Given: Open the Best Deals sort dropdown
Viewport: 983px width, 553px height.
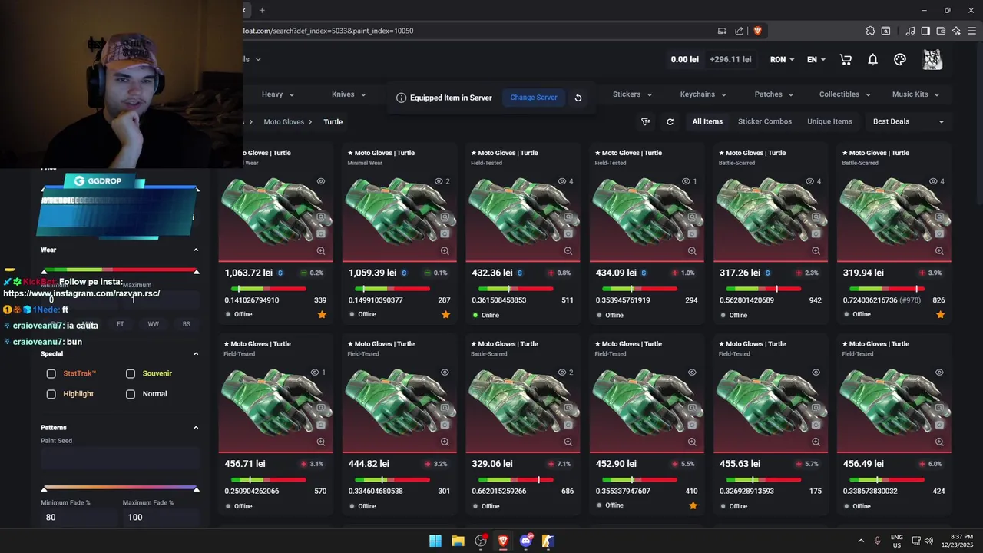Looking at the screenshot, I should (909, 121).
